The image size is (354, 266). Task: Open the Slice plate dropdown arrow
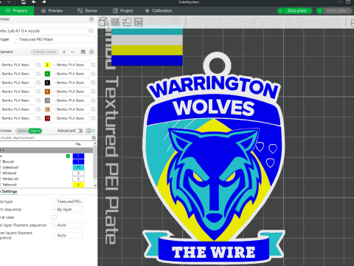(280, 11)
